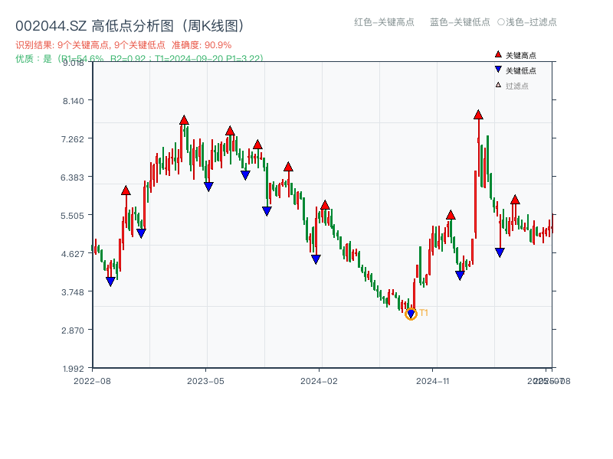Click the red marker at the mid-2023 7.2 peak
The width and height of the screenshot is (613, 459).
pyautogui.click(x=228, y=132)
